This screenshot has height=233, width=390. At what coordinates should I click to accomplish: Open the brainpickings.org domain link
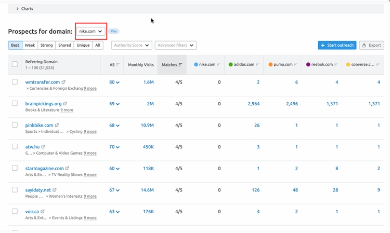click(x=44, y=103)
